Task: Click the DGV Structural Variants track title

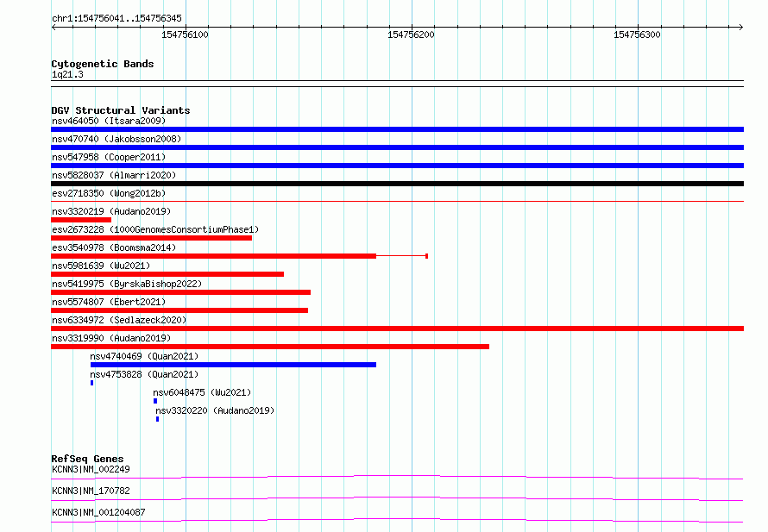Action: pos(121,110)
